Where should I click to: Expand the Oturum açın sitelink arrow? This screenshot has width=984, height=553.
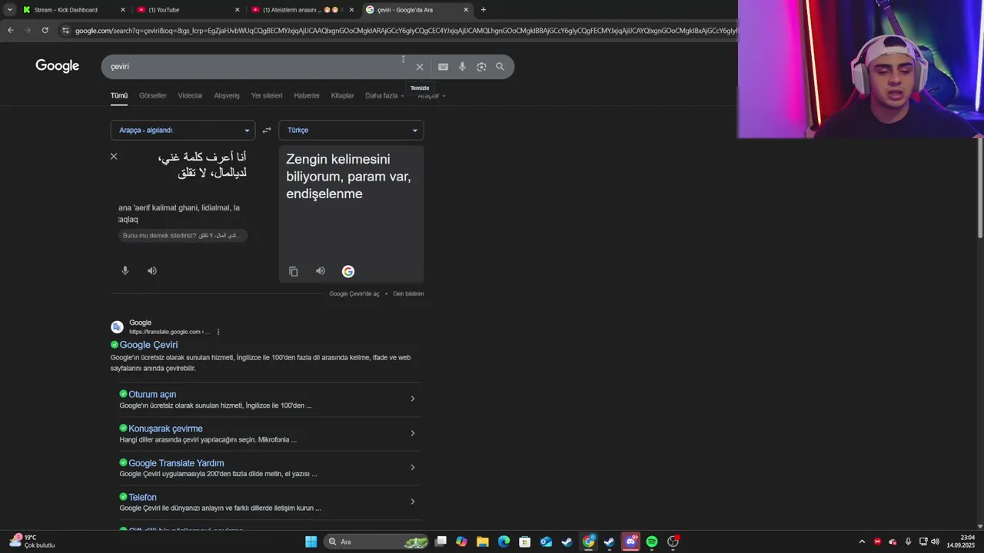point(412,399)
